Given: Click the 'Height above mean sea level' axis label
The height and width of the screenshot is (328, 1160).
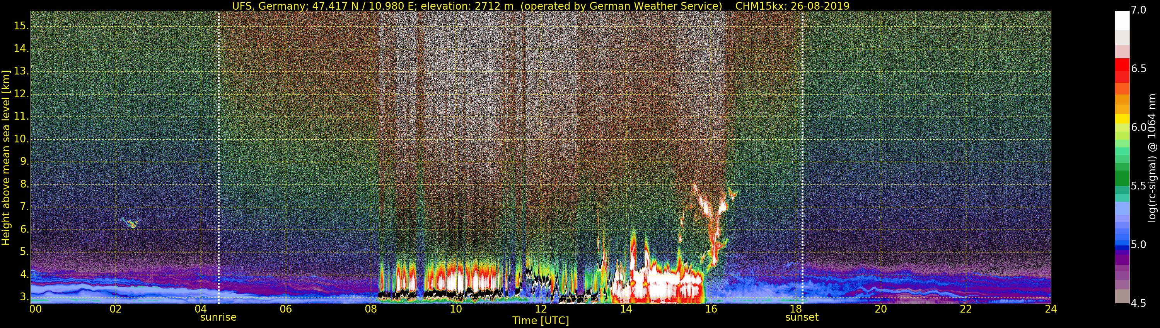Looking at the screenshot, I should 6,157.
